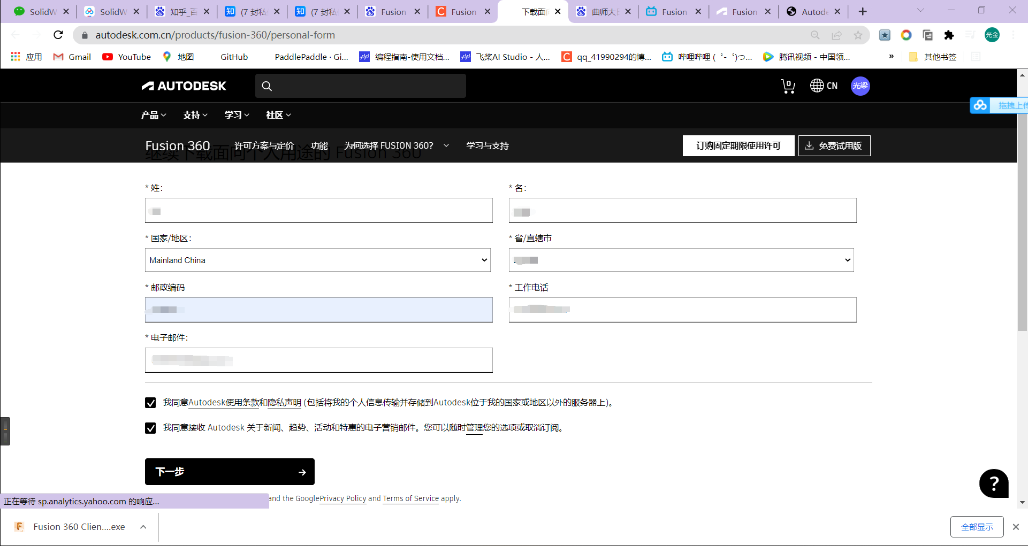Viewport: 1028px width, 546px height.
Task: Expand the 学习 menu
Action: point(237,115)
